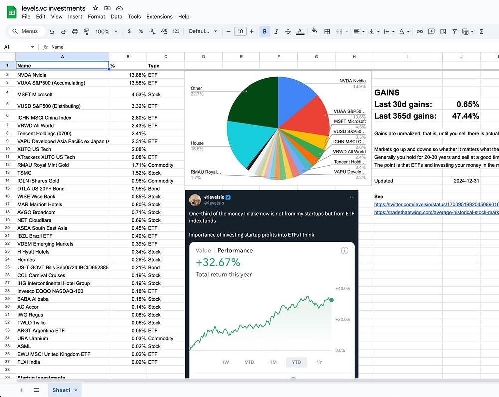The width and height of the screenshot is (499, 397).
Task: Select the Sheet1 tab
Action: tap(64, 390)
